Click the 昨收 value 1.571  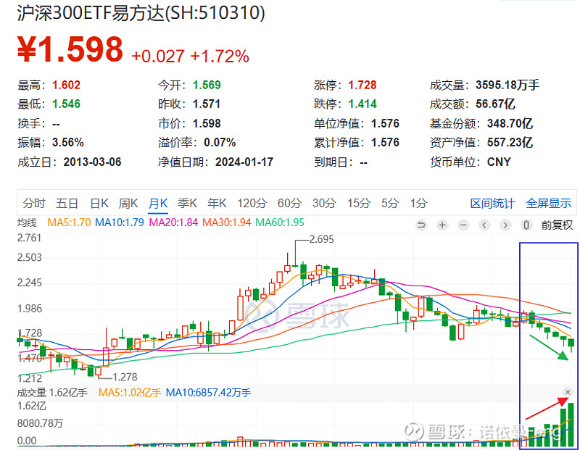click(207, 104)
